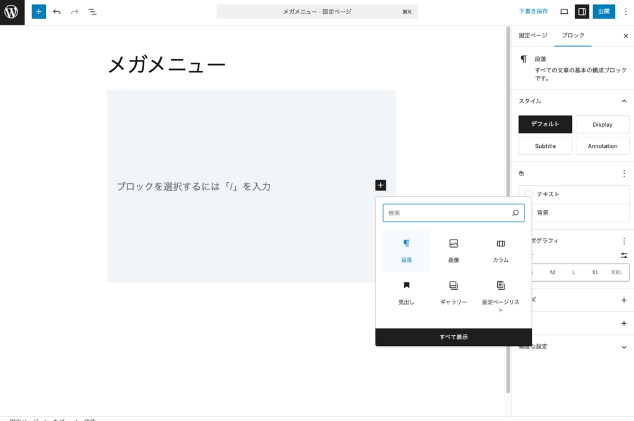Switch paragraph style to Subtitle
Viewport: 634px width, 421px height.
[545, 145]
